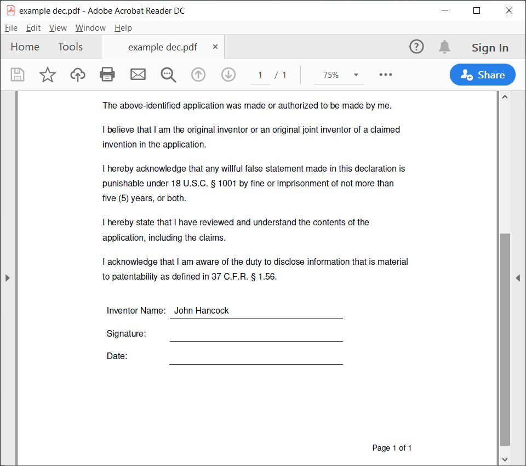526x466 pixels.
Task: Click inside the page number field
Action: 260,75
